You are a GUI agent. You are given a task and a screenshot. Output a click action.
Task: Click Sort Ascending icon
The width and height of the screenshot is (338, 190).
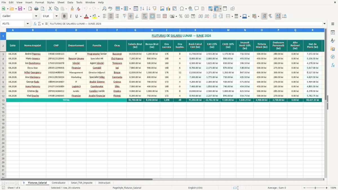pos(142,9)
